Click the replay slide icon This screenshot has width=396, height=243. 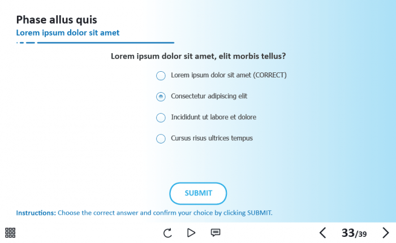point(167,233)
